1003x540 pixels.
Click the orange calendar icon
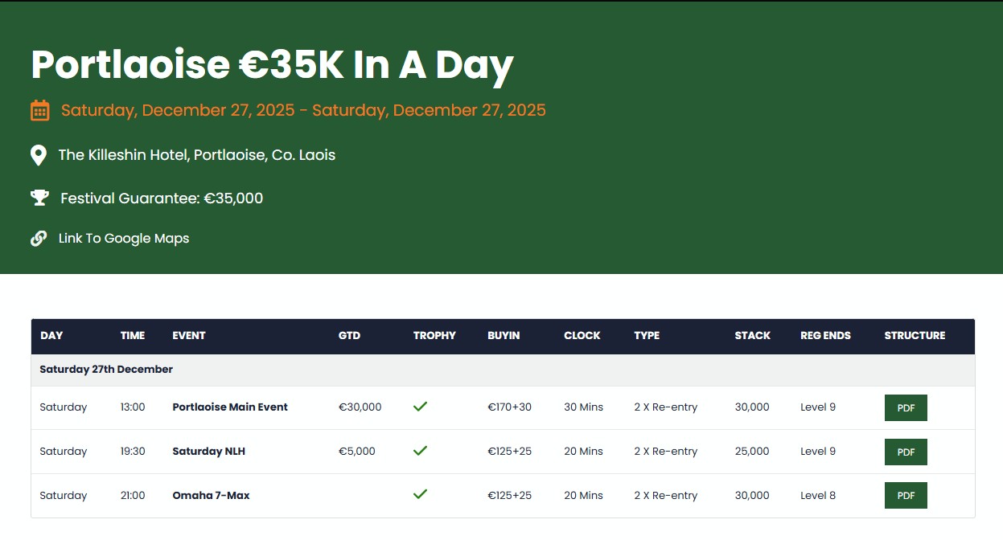tap(39, 110)
